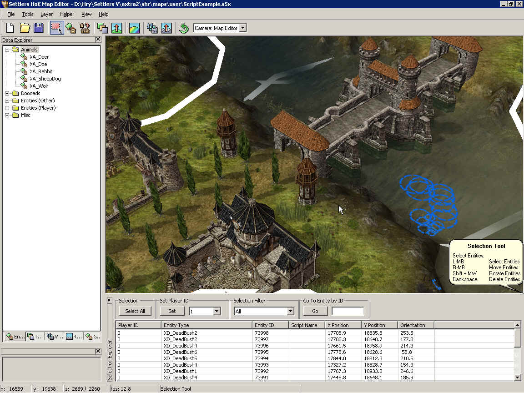This screenshot has height=393, width=524.
Task: Select XA_Deer in the Animals tree
Action: pos(39,57)
